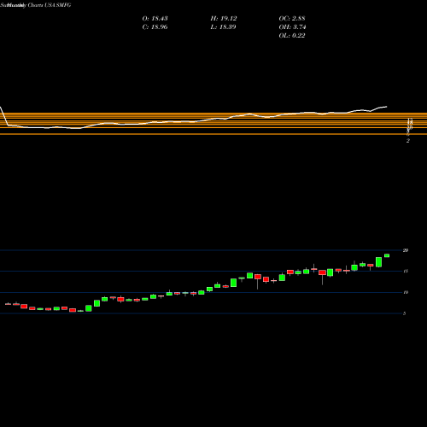Click the 5 price axis label
Viewport: 427px width, 427px height.
click(x=404, y=313)
